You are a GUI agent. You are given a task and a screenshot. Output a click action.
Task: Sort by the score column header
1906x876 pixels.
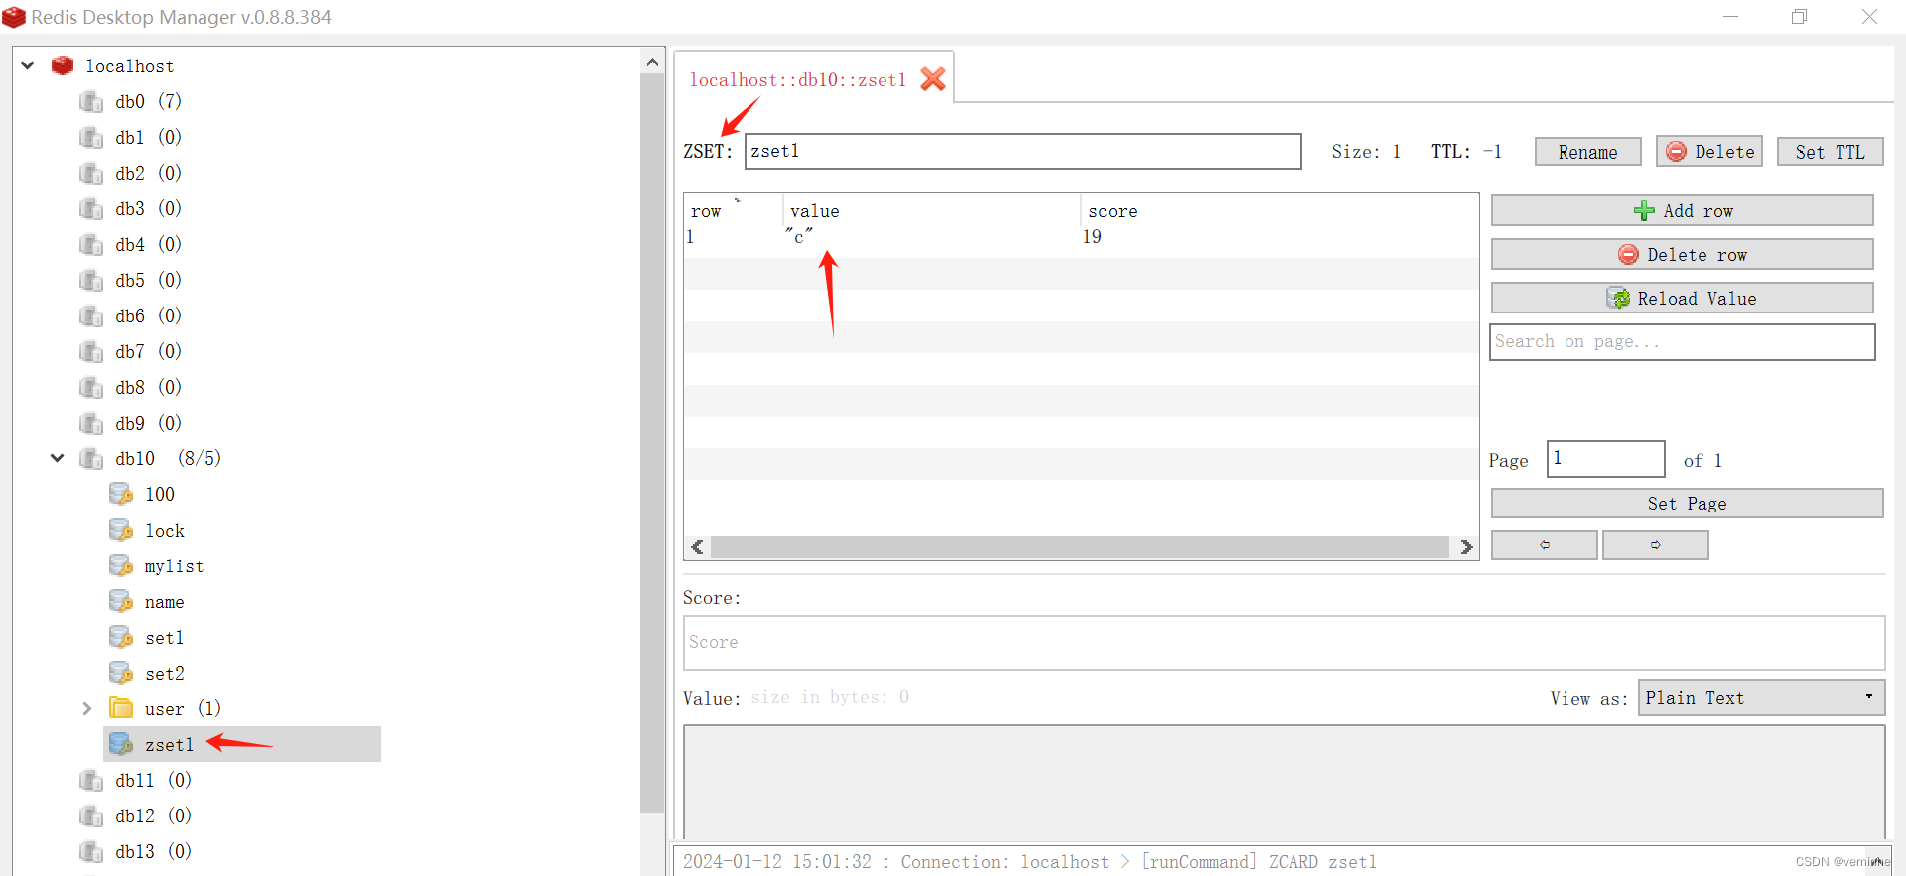point(1279,211)
